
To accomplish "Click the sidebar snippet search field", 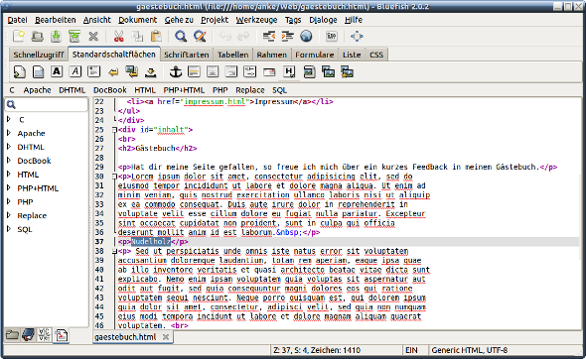I will (x=47, y=104).
